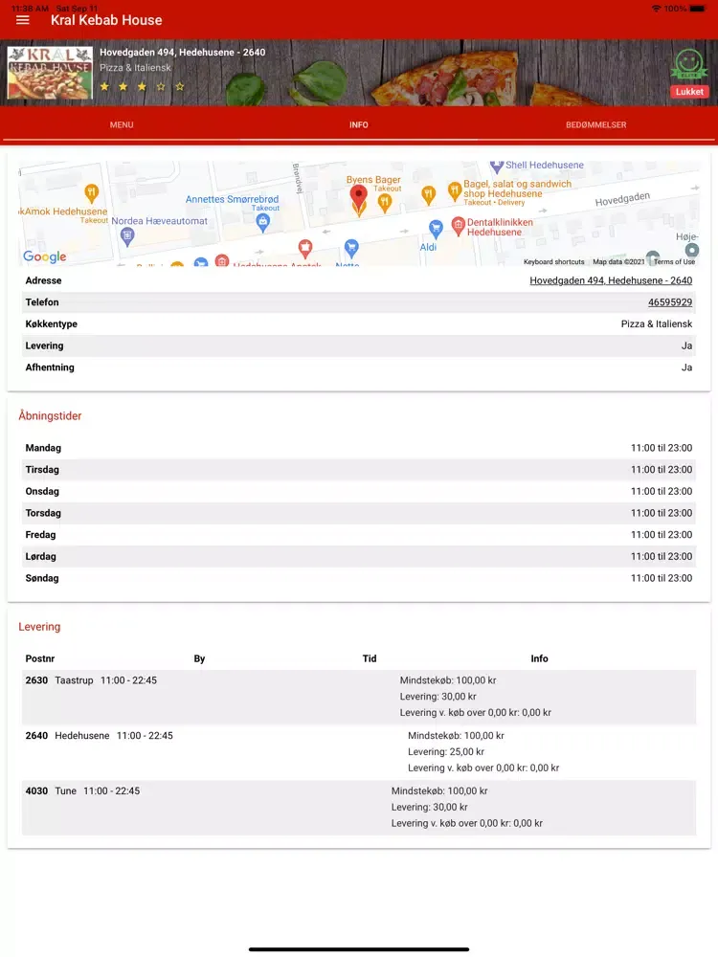The image size is (718, 957).
Task: Click the Fredag opening hours row
Action: (x=359, y=535)
